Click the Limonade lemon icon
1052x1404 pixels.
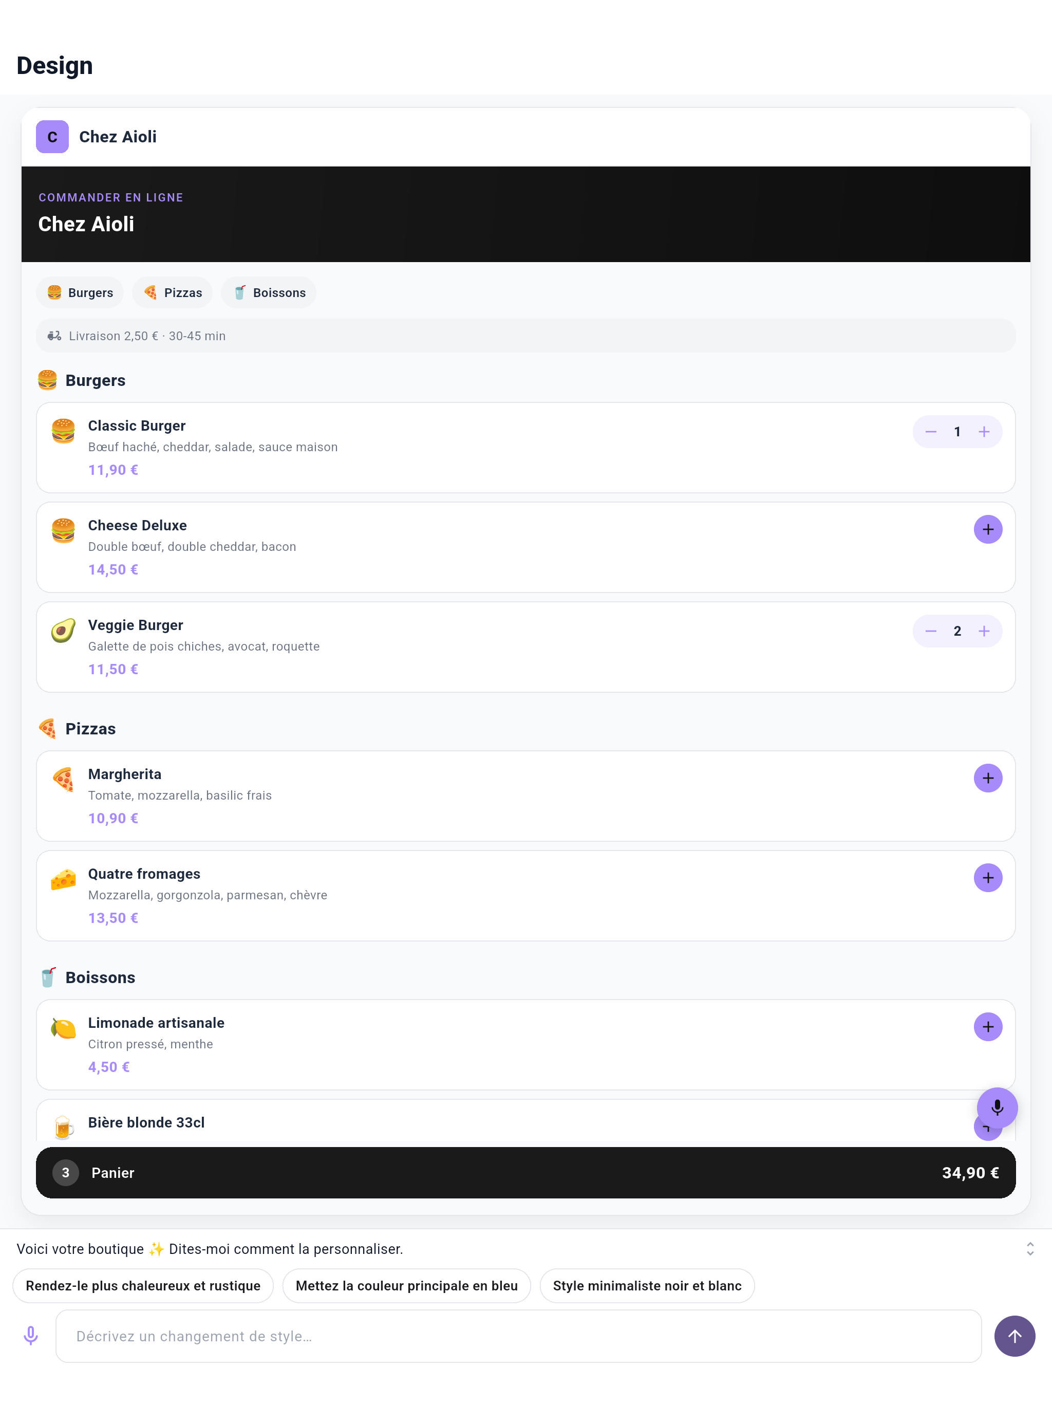pos(64,1029)
